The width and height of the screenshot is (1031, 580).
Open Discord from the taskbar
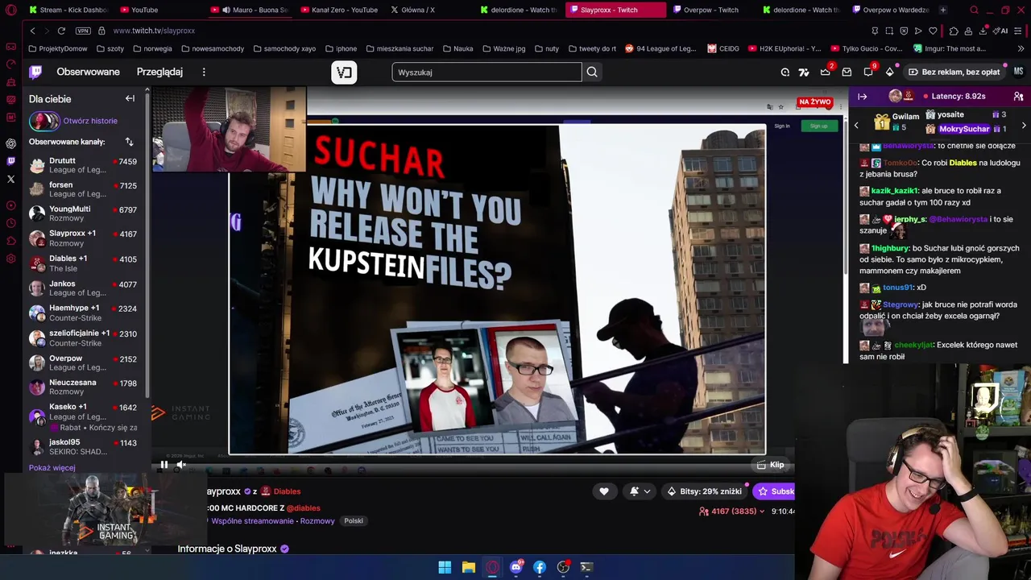click(x=515, y=567)
